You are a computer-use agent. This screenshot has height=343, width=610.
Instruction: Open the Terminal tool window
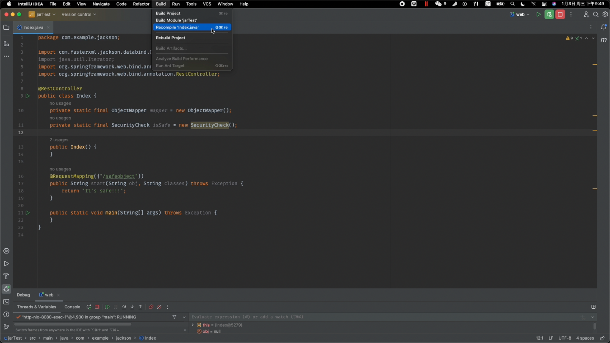pos(6,302)
